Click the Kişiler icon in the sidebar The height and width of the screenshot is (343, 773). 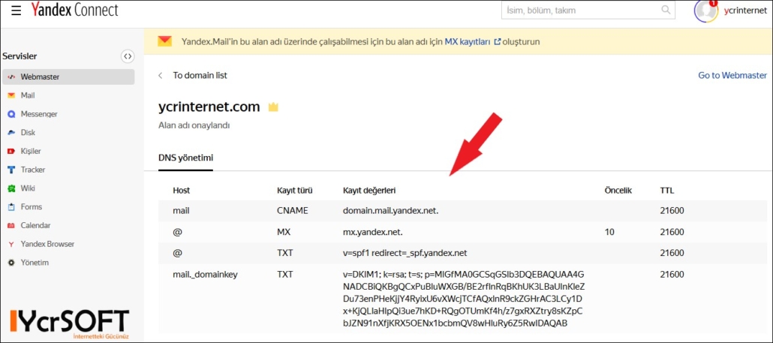click(12, 152)
